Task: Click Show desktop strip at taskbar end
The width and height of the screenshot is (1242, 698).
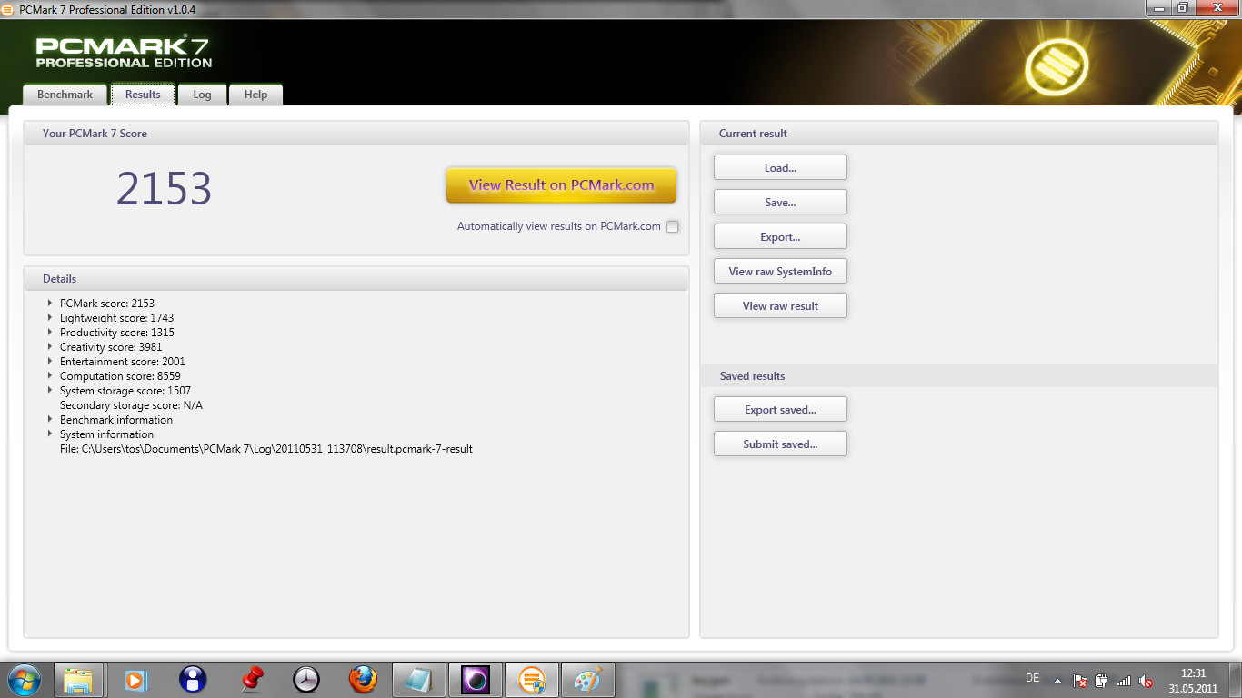Action: click(1235, 679)
